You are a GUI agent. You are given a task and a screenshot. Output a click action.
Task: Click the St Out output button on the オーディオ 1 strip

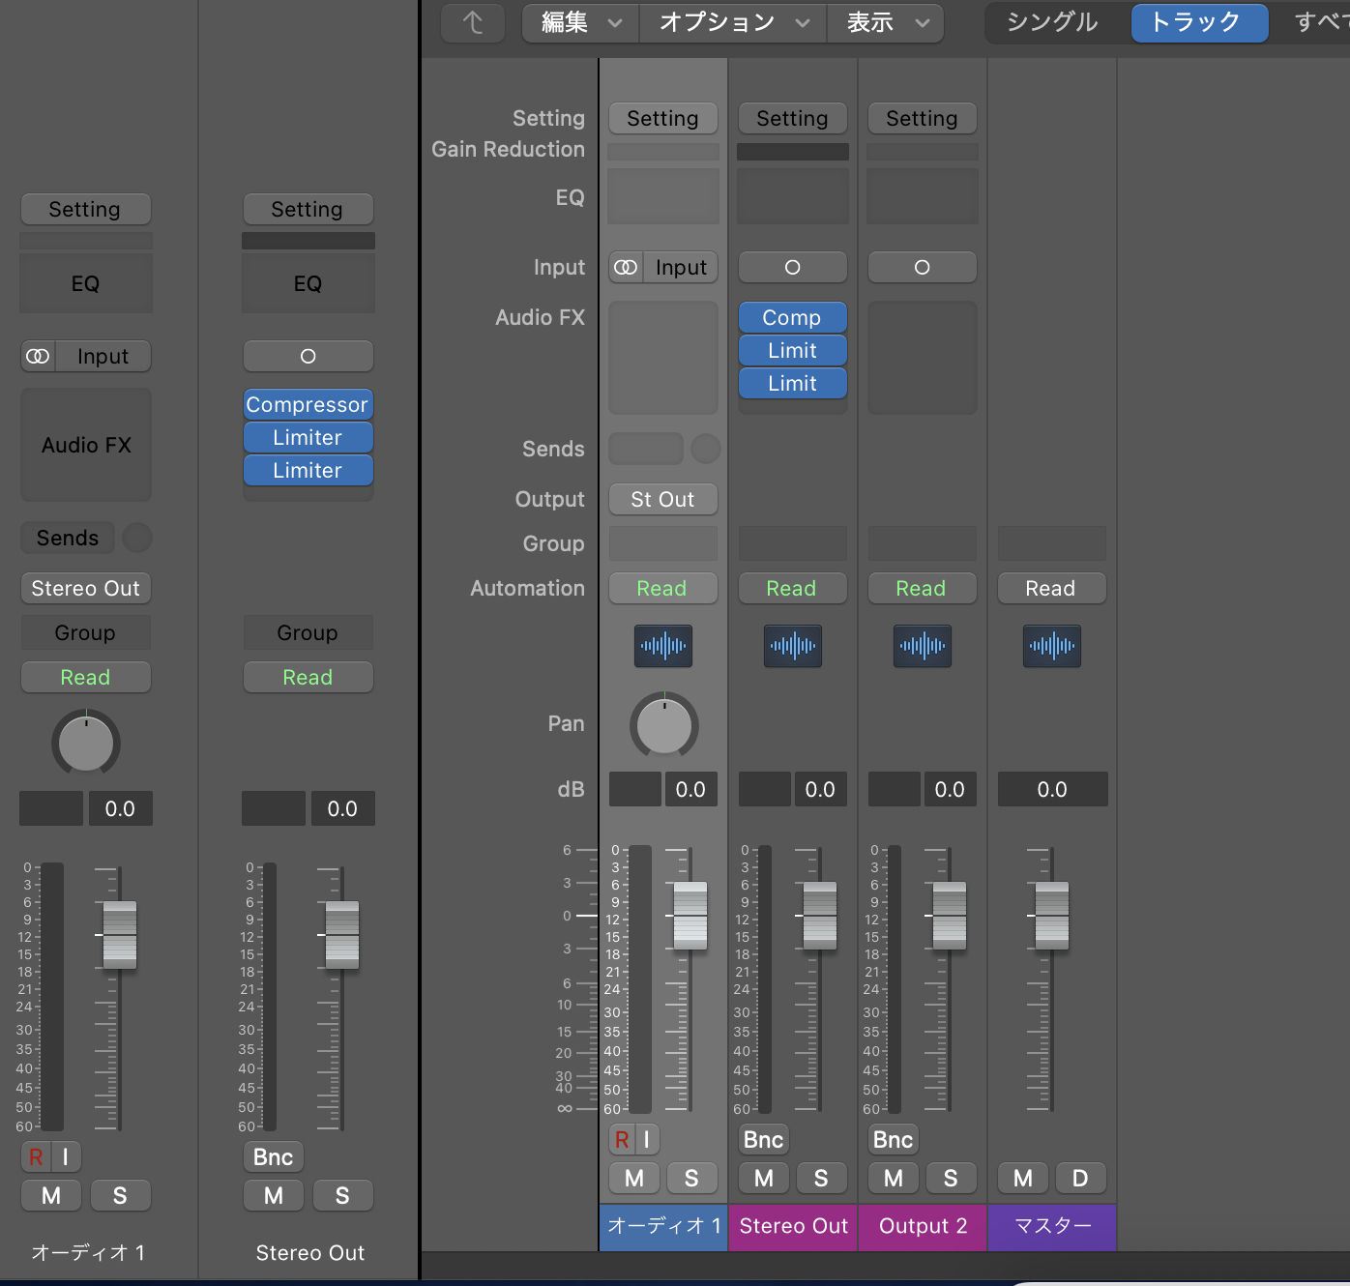point(662,499)
